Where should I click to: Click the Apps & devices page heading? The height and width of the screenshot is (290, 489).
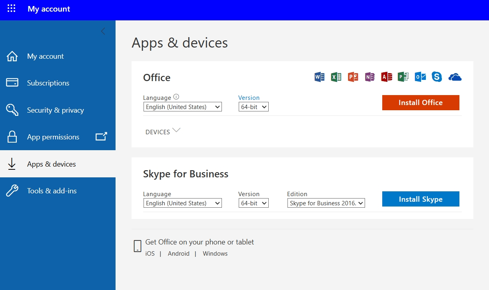click(180, 42)
